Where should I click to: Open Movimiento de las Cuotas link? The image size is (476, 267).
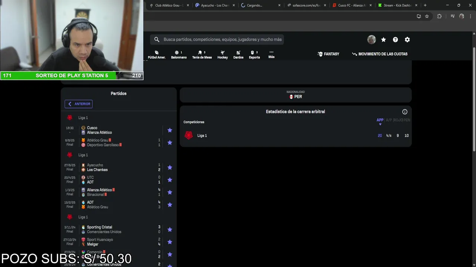tap(380, 54)
